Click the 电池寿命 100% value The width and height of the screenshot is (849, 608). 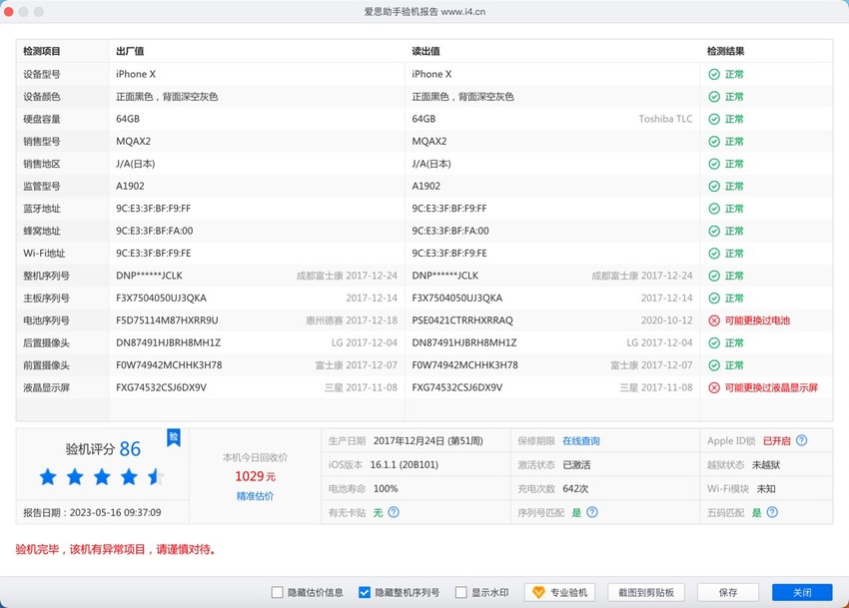coord(386,488)
